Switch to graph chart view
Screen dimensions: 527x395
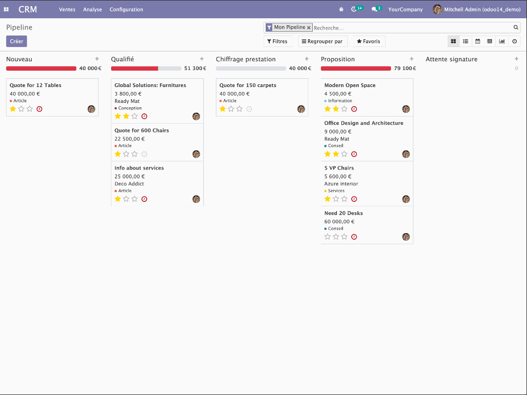(502, 41)
